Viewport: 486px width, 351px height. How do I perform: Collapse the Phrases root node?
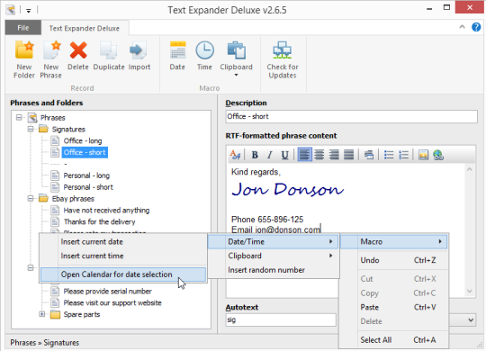click(19, 118)
